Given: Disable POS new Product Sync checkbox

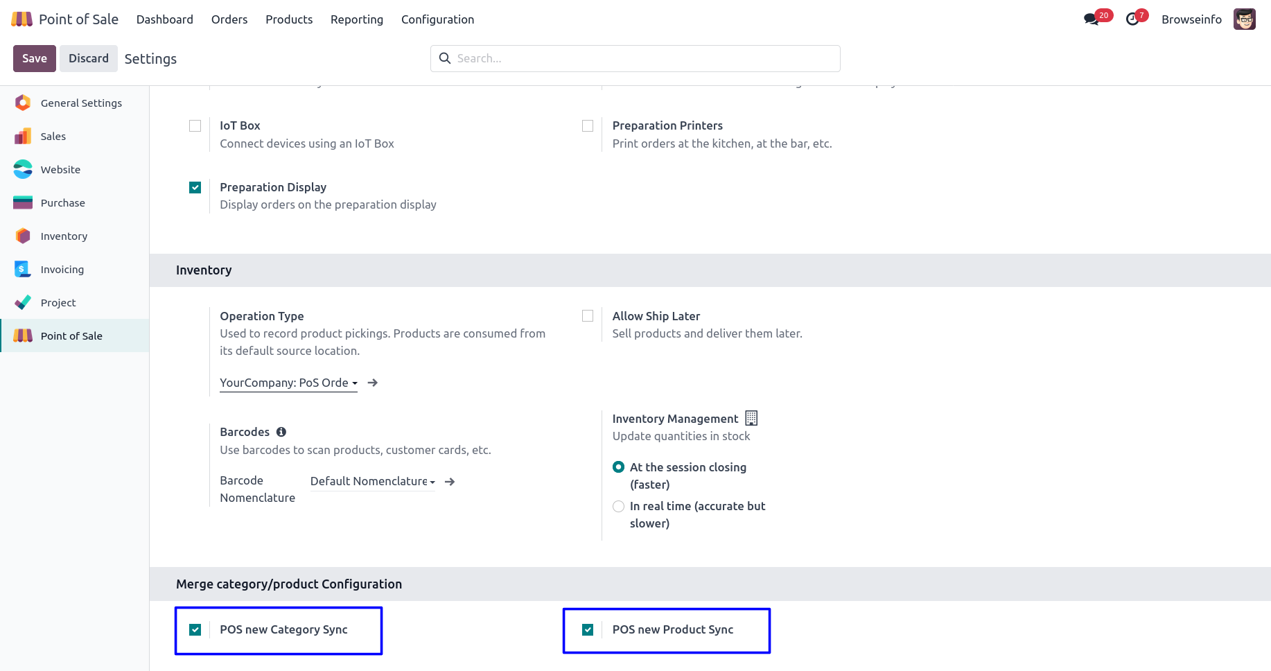Looking at the screenshot, I should click(588, 629).
